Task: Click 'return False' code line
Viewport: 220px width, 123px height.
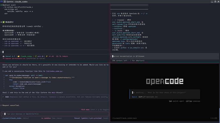Action: [x=18, y=88]
